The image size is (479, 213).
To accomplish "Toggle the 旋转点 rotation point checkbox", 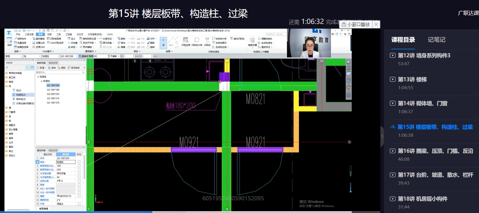I will click(80, 56).
